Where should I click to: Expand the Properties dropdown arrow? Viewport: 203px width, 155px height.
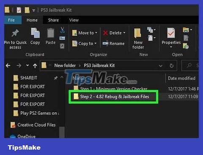(x=171, y=47)
